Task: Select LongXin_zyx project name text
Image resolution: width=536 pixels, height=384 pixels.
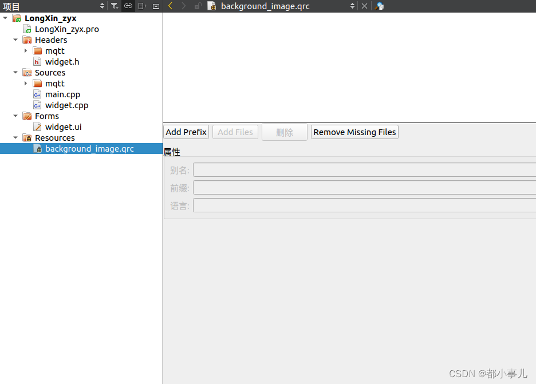Action: click(x=50, y=18)
